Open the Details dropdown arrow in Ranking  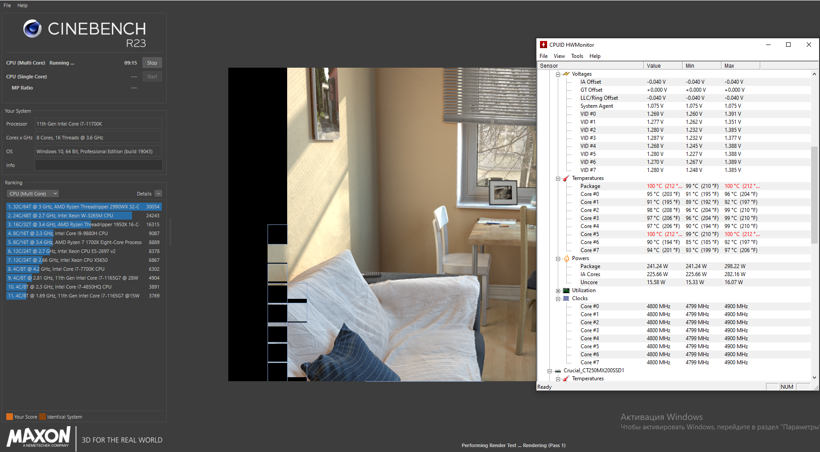point(158,194)
